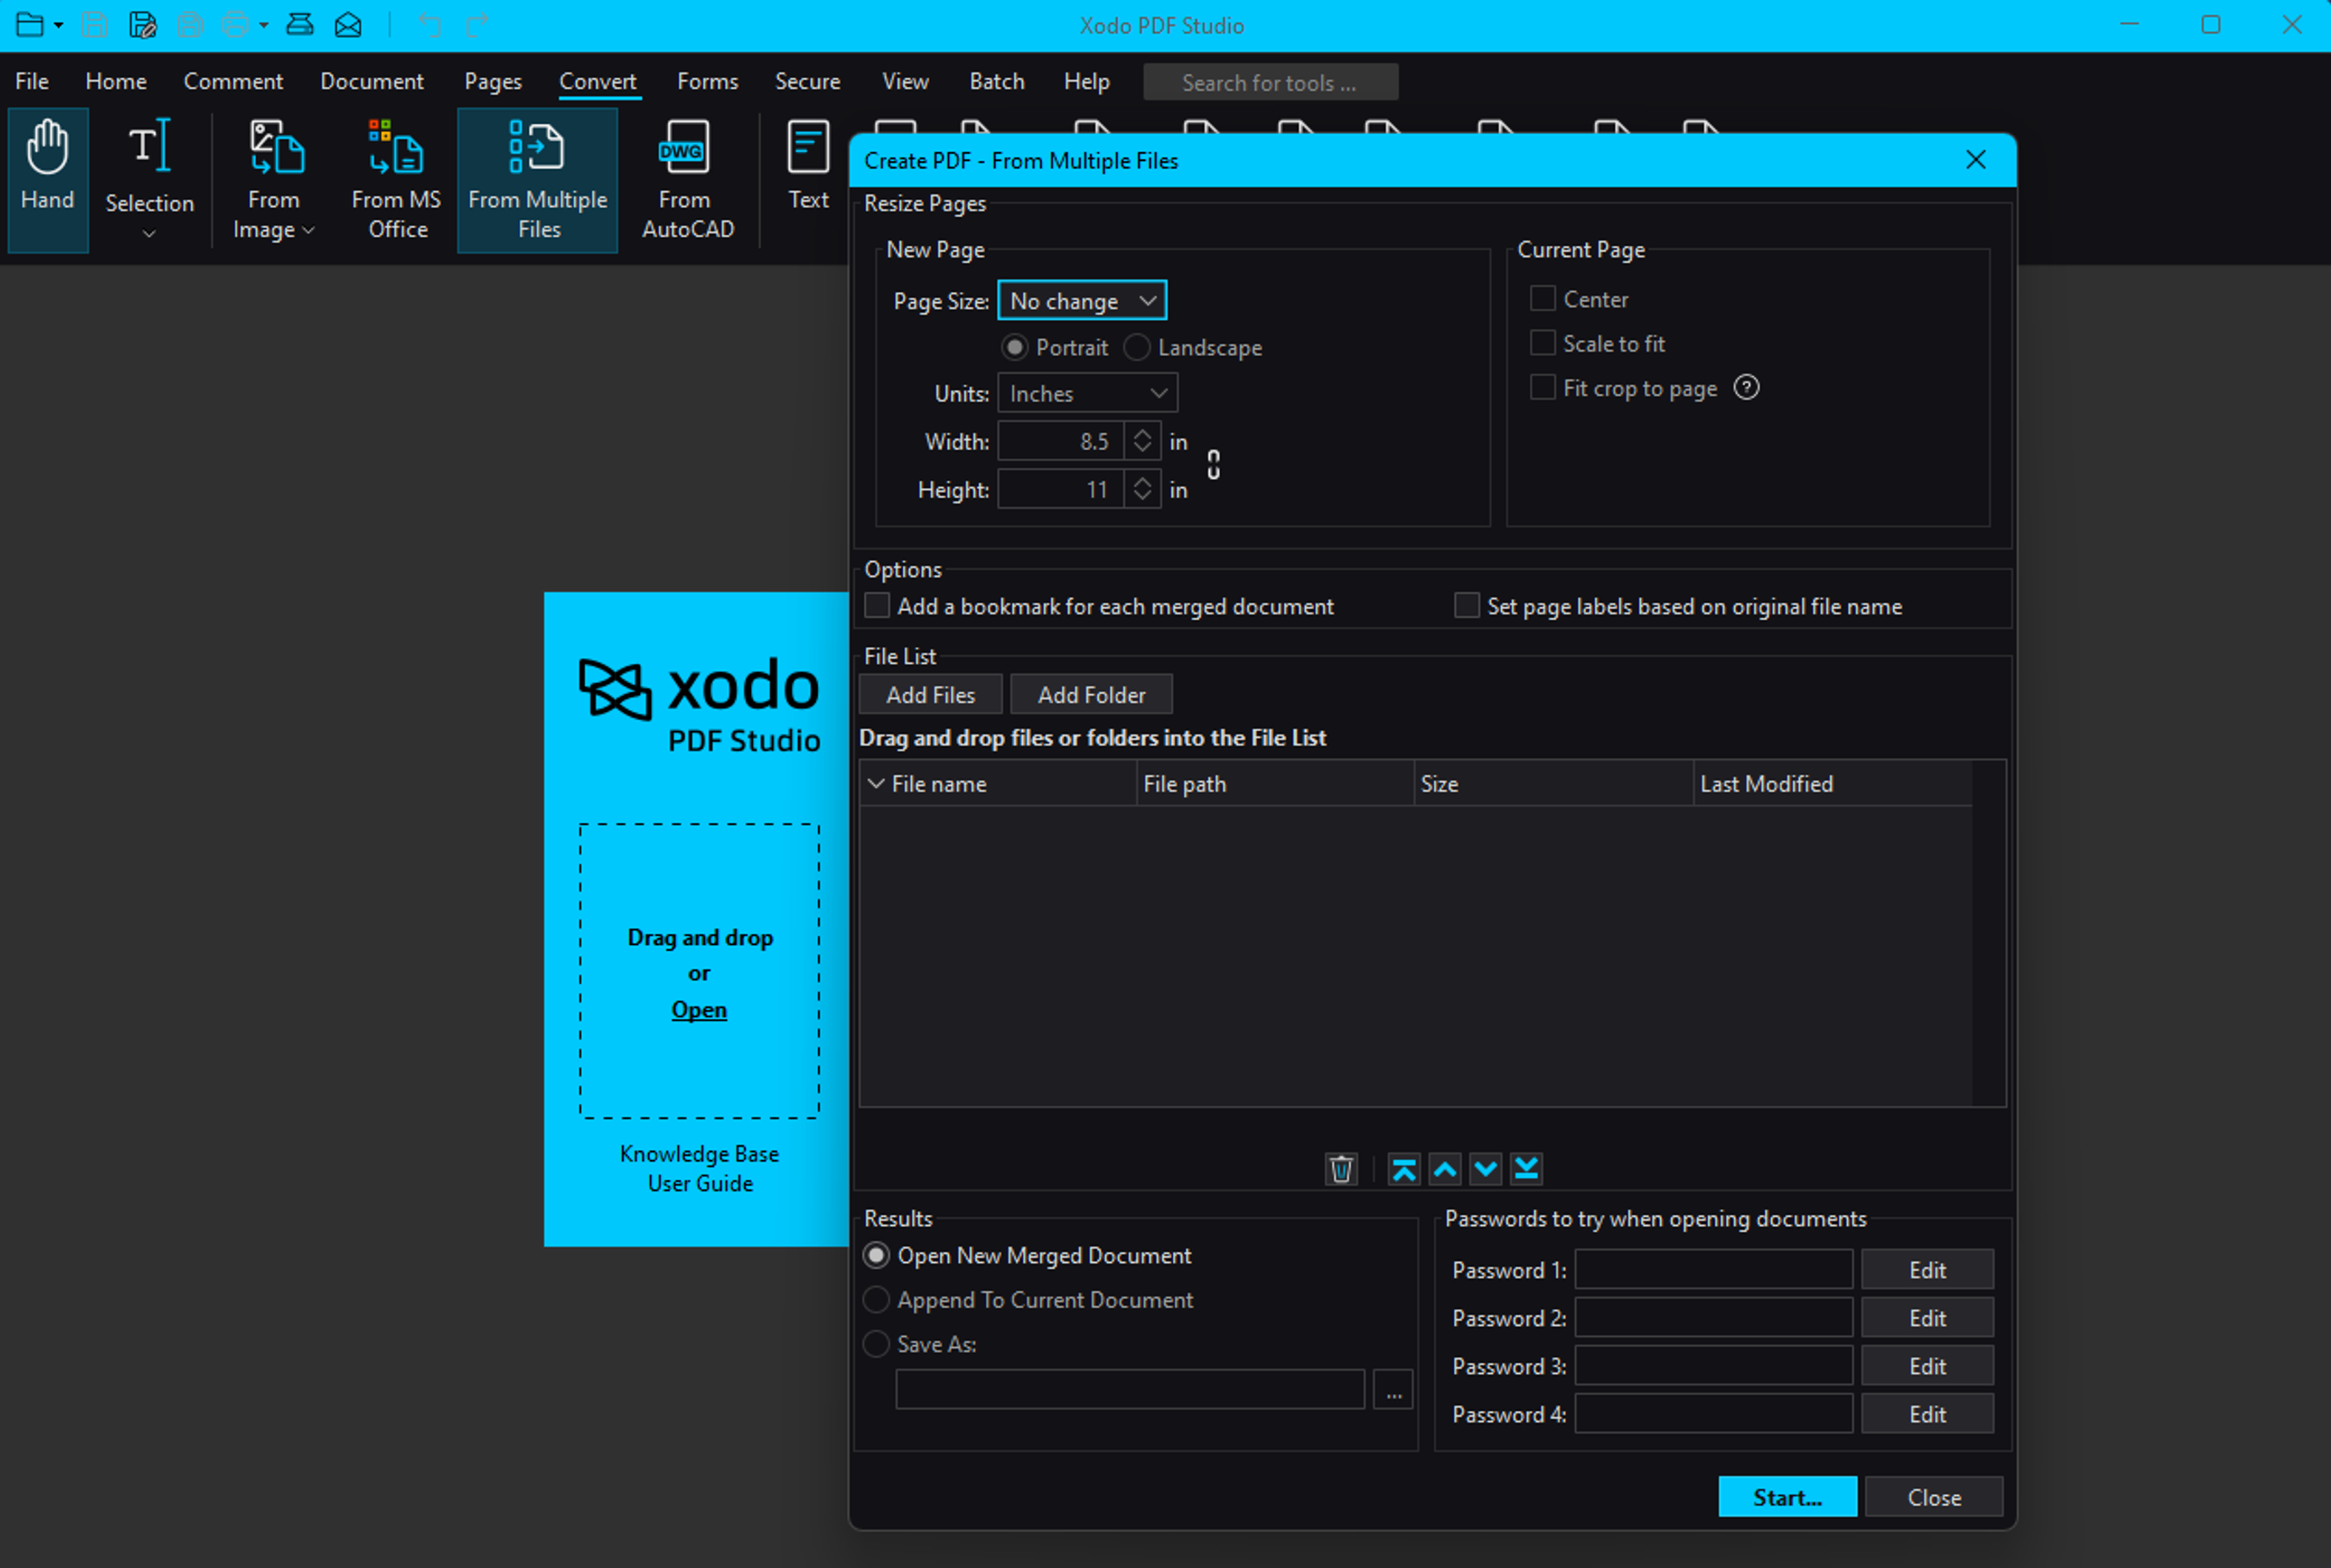The width and height of the screenshot is (2331, 1568).
Task: Expand From Image dropdown arrow
Action: pos(309,231)
